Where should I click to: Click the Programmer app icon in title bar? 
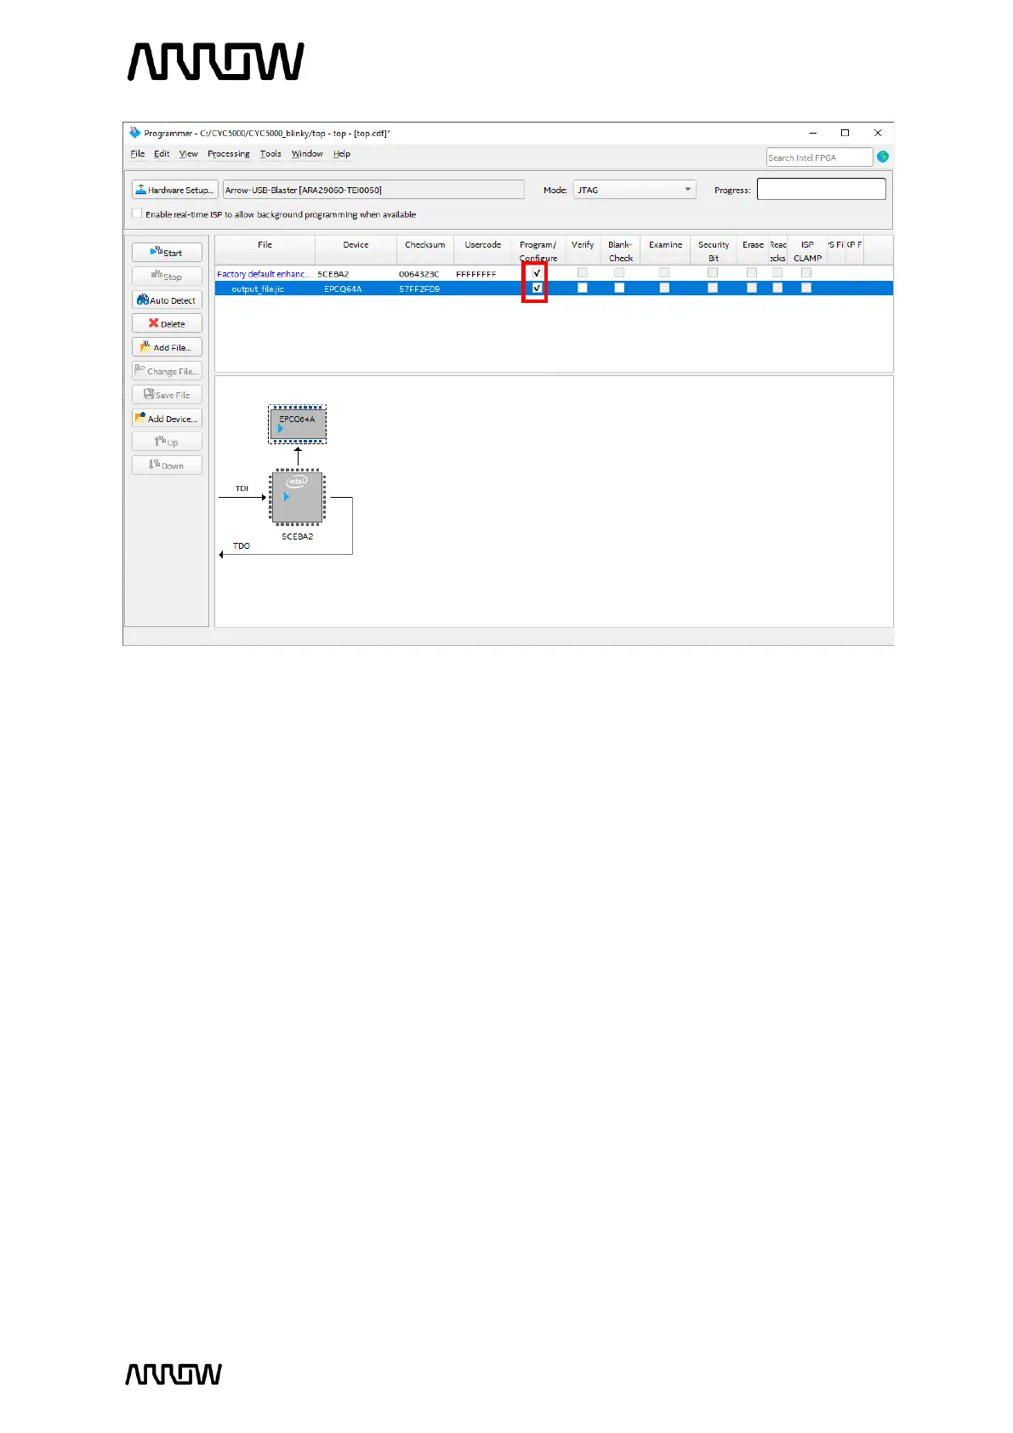point(134,133)
